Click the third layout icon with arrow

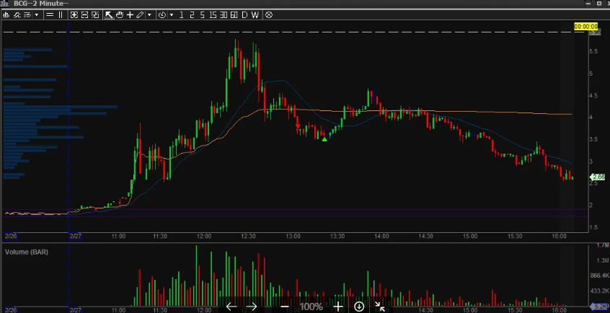95,15
